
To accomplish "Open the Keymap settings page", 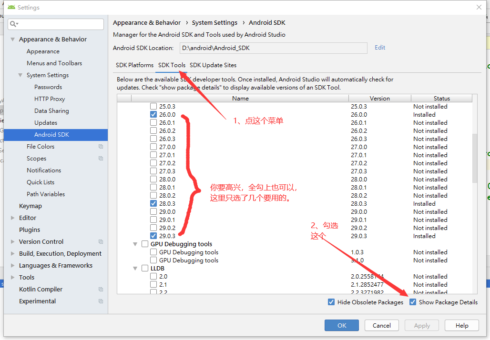I will [31, 206].
